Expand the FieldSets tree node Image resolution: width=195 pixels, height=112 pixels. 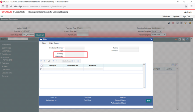(1, 63)
